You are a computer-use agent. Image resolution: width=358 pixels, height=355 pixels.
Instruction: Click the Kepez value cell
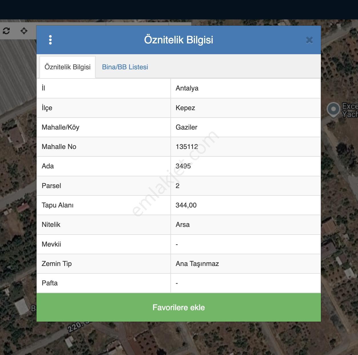[246, 108]
